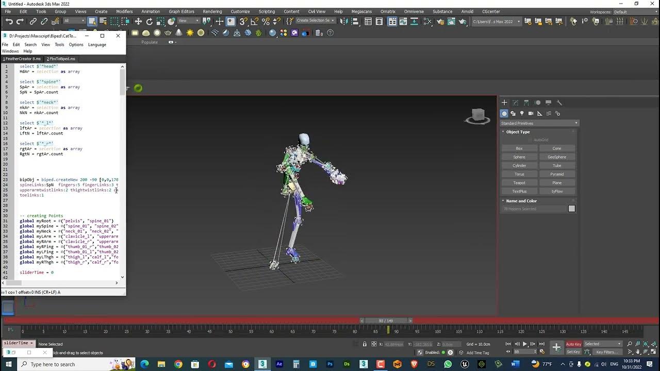
Task: Click the large Set Keys plus icon
Action: [x=557, y=348]
